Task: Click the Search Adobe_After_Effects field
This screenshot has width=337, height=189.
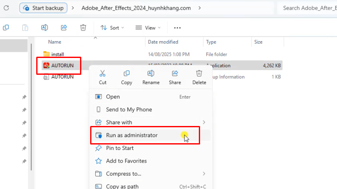Action: [x=308, y=8]
